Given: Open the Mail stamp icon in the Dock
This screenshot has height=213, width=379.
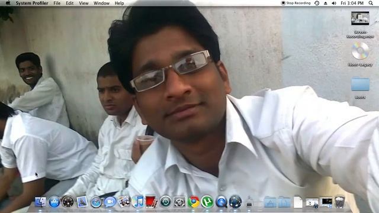Looking at the screenshot, I should [x=82, y=202].
